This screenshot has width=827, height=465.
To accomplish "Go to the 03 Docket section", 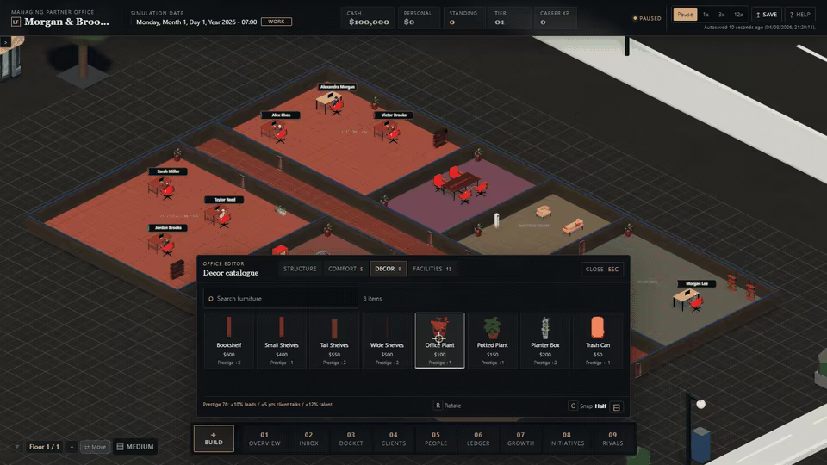I will tap(351, 438).
